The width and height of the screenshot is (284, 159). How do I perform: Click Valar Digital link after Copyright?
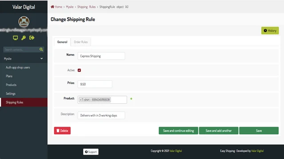pos(176,151)
